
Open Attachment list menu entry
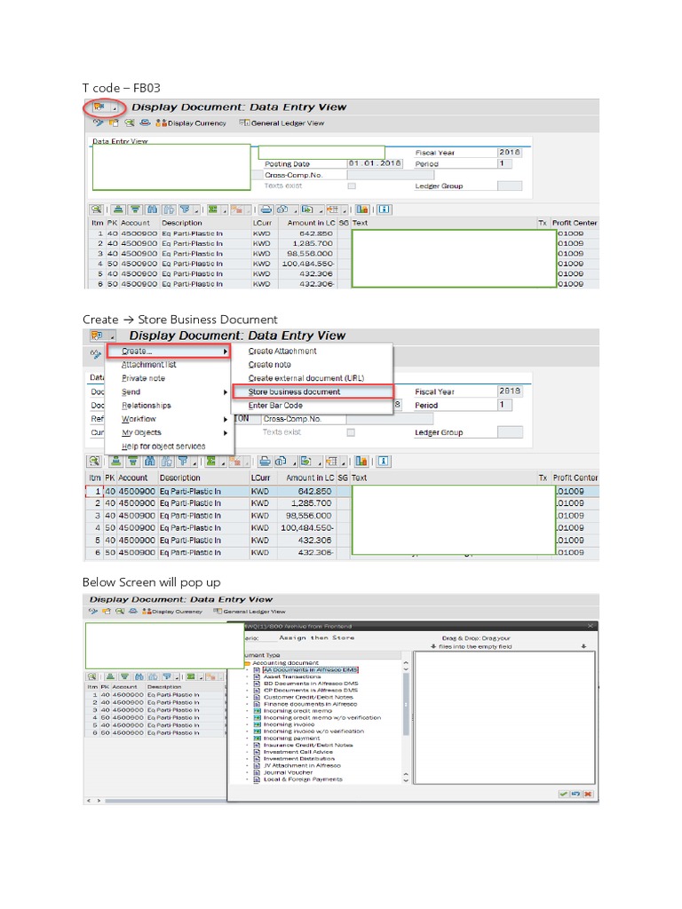coord(148,365)
